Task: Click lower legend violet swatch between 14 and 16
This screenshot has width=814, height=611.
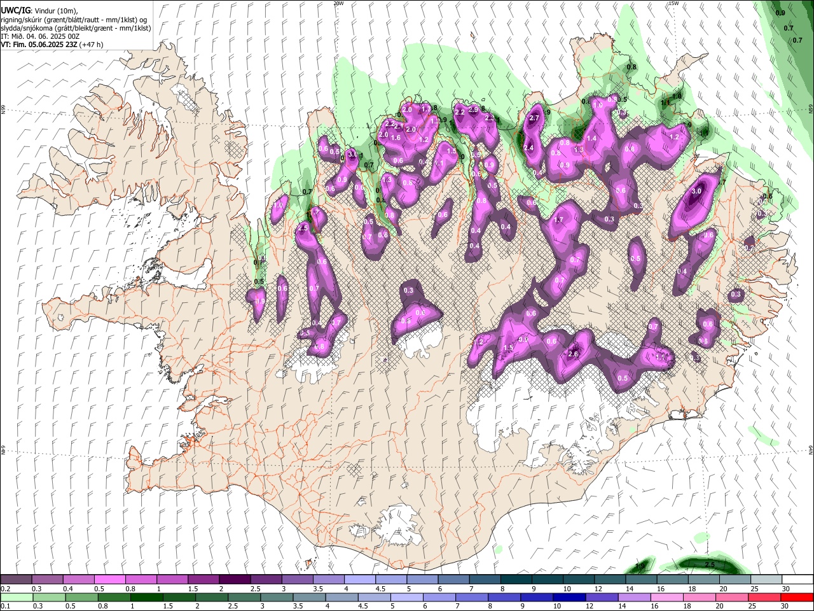Action: (x=633, y=597)
